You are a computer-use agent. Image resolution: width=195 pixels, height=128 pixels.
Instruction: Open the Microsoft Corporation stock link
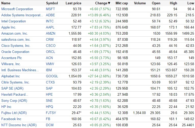[17, 9]
